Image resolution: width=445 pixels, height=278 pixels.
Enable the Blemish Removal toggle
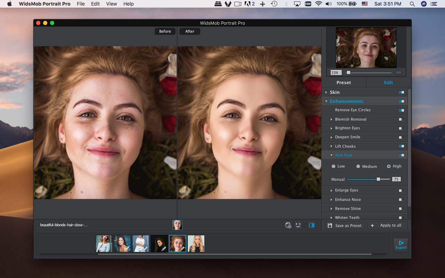402,119
